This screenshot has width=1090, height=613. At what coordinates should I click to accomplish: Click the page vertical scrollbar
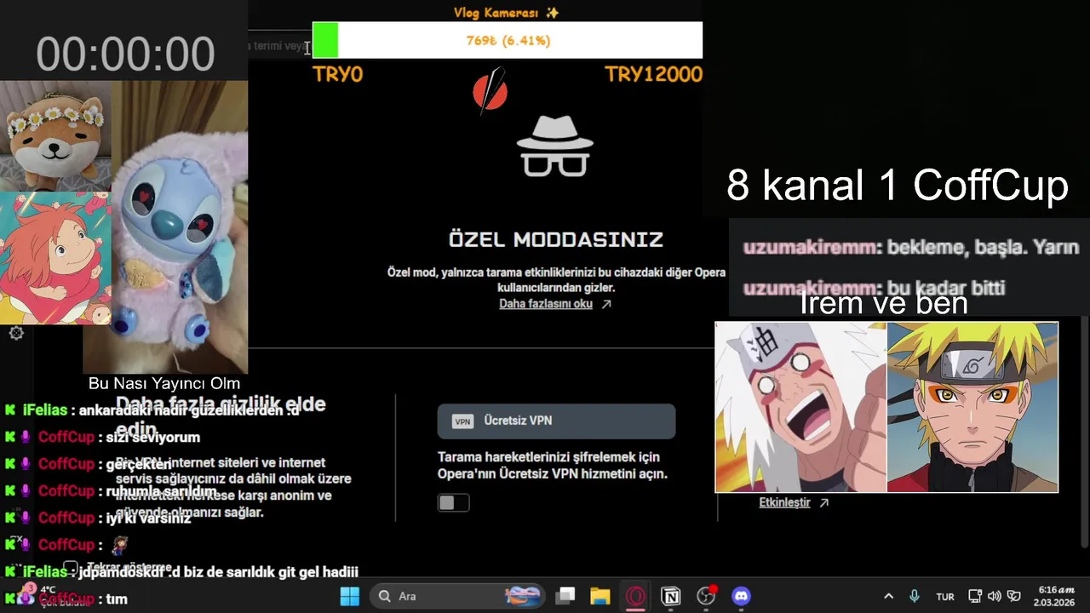1084,430
